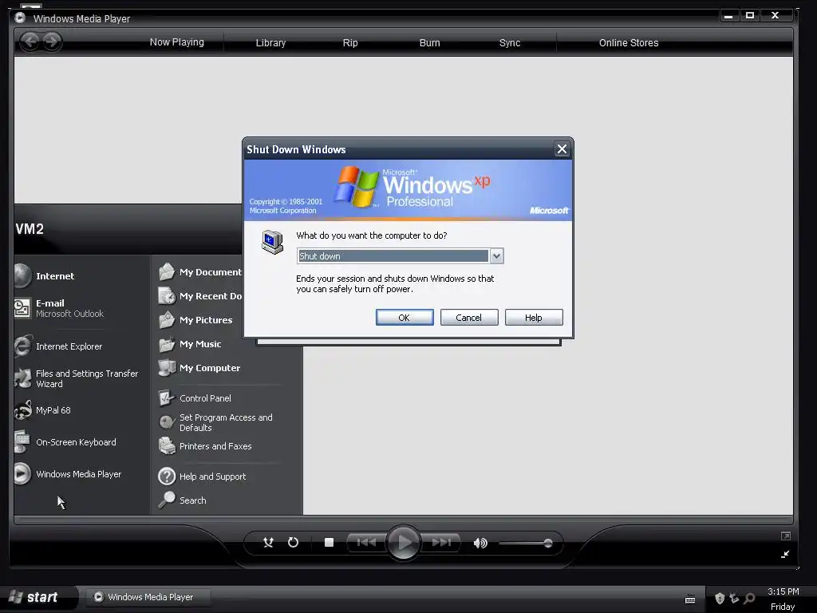Open My Computer from Start menu

point(199,368)
